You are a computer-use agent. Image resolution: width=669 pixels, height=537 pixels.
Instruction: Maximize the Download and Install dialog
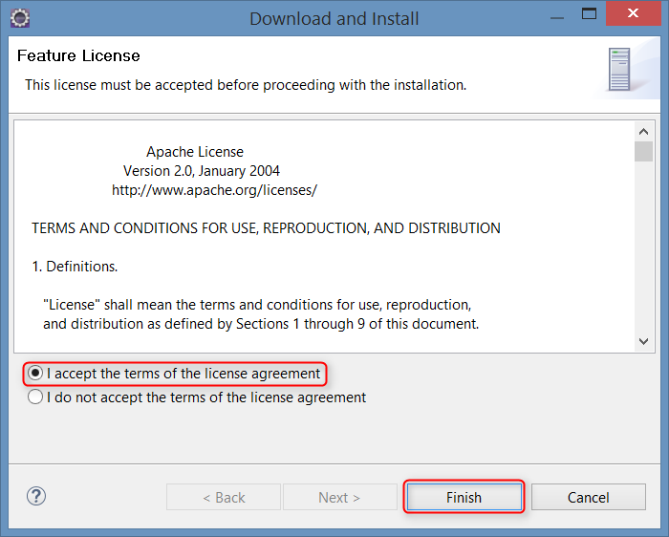pyautogui.click(x=590, y=13)
